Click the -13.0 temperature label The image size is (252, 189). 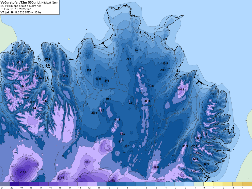(25, 69)
